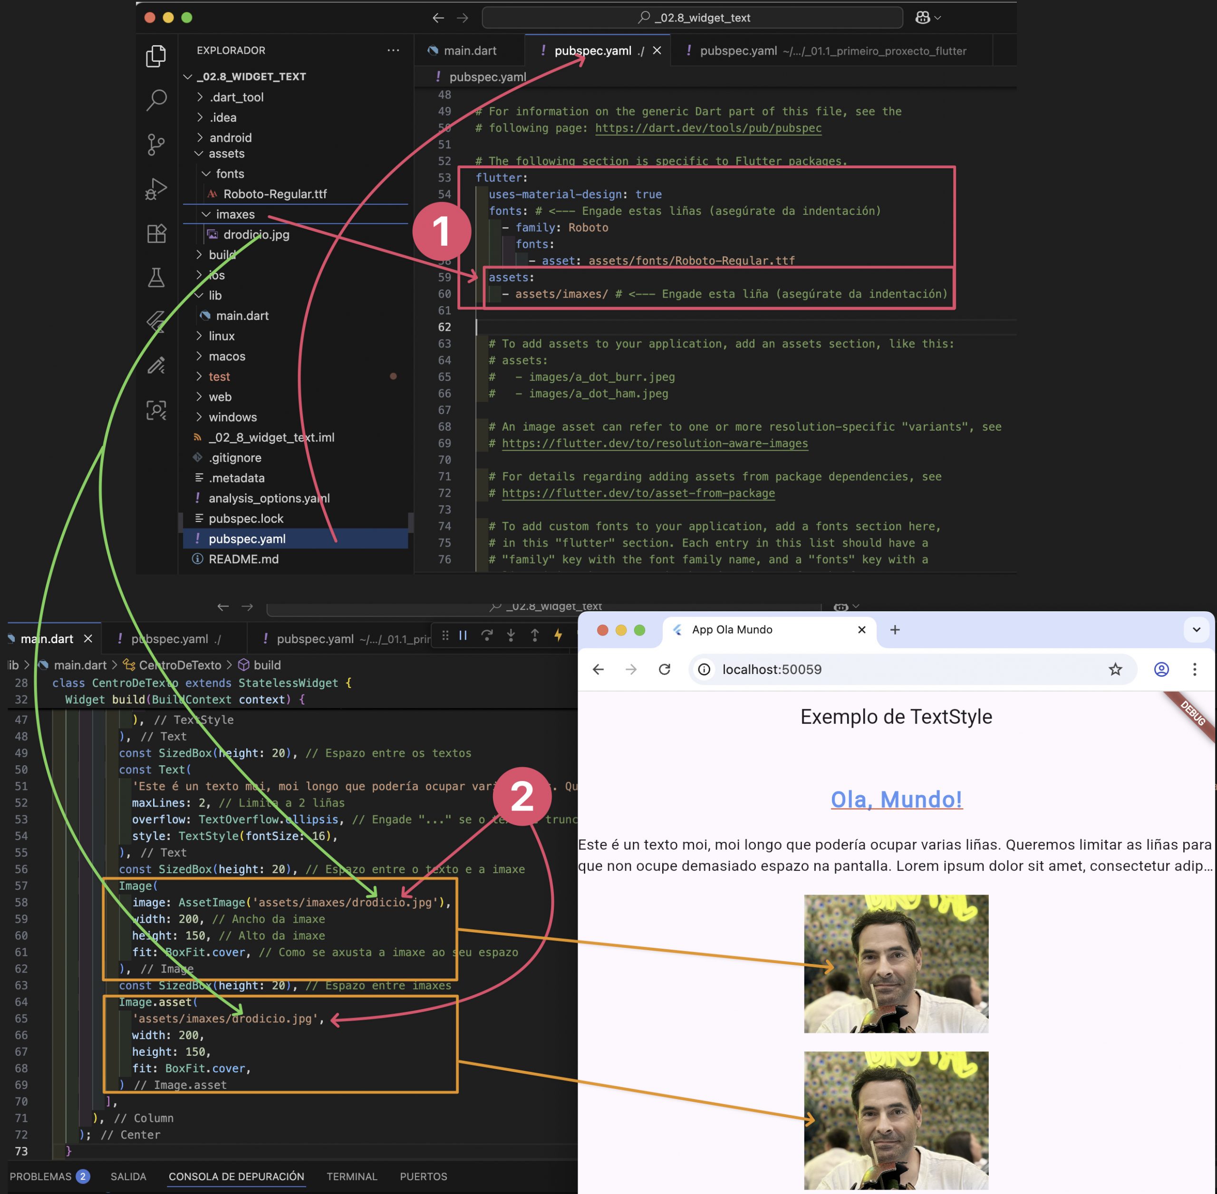Viewport: 1217px width, 1194px height.
Task: Open the Extensions view icon
Action: coord(156,233)
